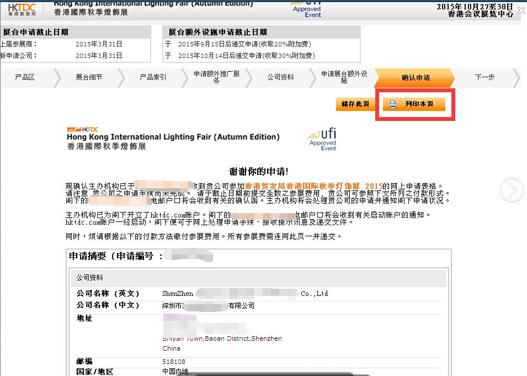The image size is (527, 376).
Task: Click the 2015年10月14日后递交申请 surcharge line
Action: click(x=246, y=56)
